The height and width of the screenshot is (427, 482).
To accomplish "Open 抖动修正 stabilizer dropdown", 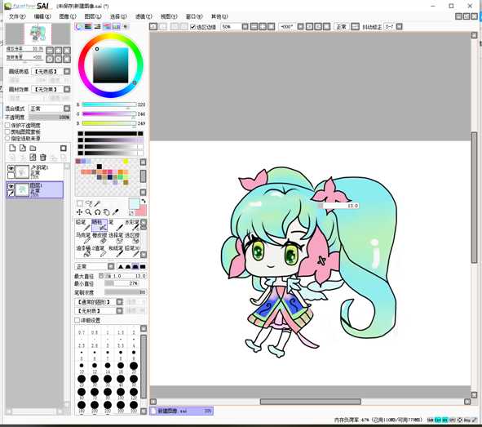I will coord(399,27).
